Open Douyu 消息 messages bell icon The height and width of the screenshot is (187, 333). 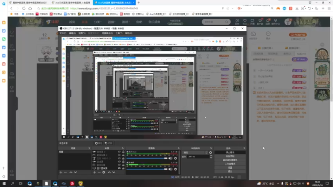[x=268, y=22]
